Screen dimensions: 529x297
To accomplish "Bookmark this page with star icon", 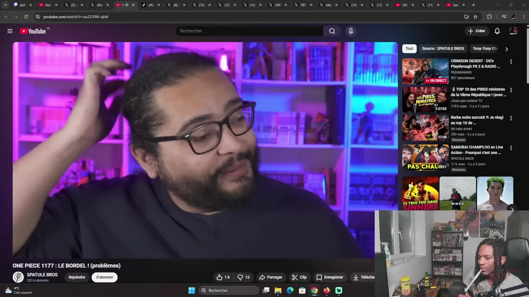I will click(x=476, y=16).
